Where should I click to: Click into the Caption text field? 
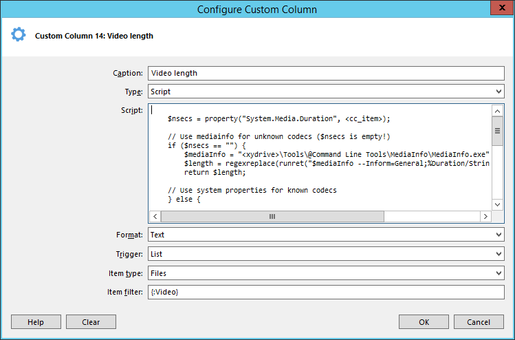(x=326, y=73)
